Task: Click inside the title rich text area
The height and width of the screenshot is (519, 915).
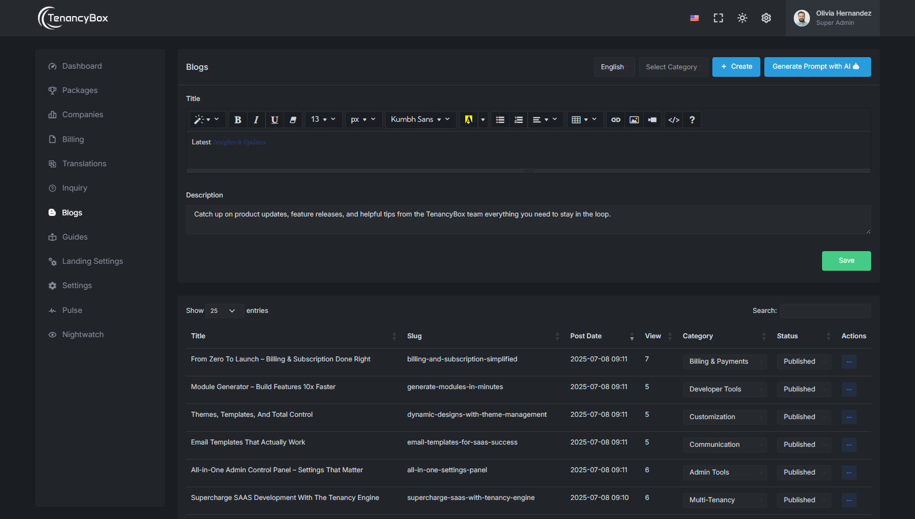Action: pos(528,150)
